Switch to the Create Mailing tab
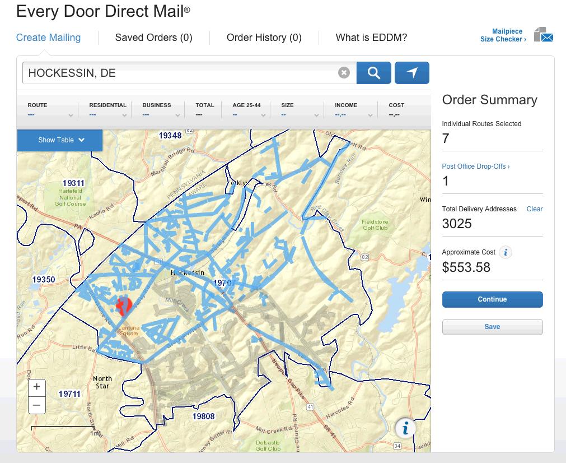 tap(48, 38)
